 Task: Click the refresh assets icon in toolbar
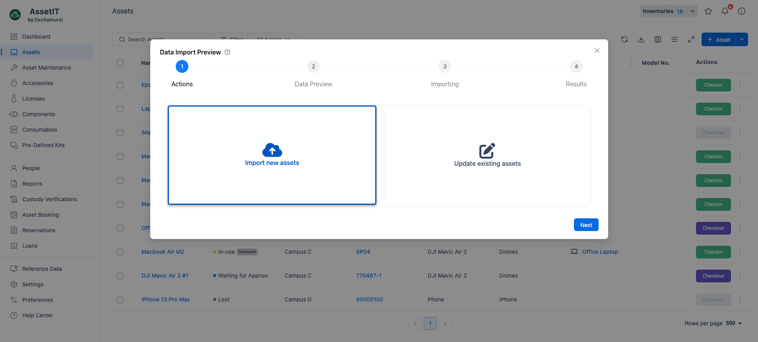click(x=624, y=39)
